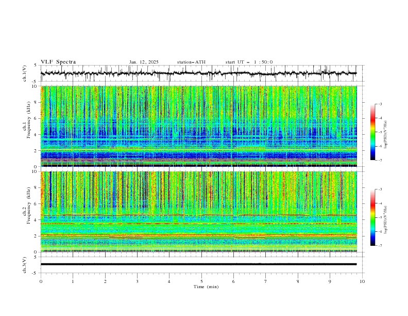Click the upper PSD color scale bar
The height and width of the screenshot is (316, 408).
[x=372, y=132]
